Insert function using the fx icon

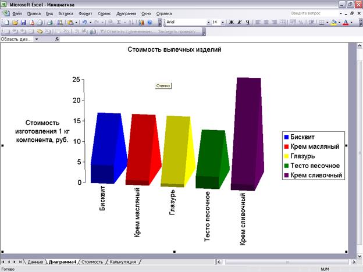point(57,40)
